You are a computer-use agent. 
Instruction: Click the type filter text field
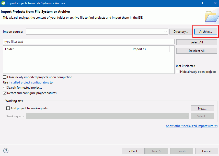[89, 42]
